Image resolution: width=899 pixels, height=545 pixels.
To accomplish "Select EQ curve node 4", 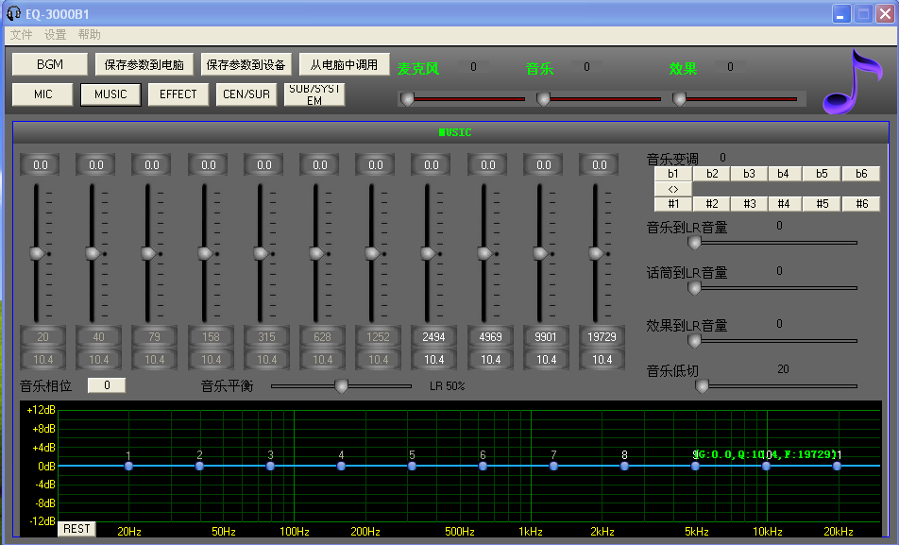I will [341, 466].
